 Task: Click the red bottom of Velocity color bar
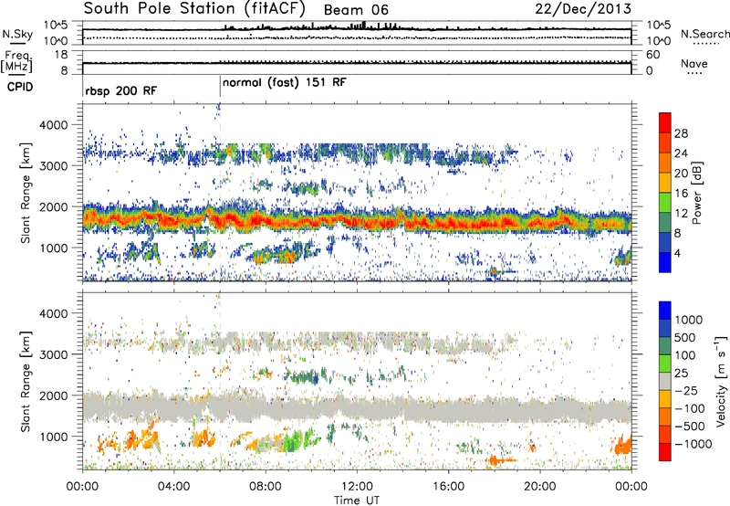[x=665, y=452]
